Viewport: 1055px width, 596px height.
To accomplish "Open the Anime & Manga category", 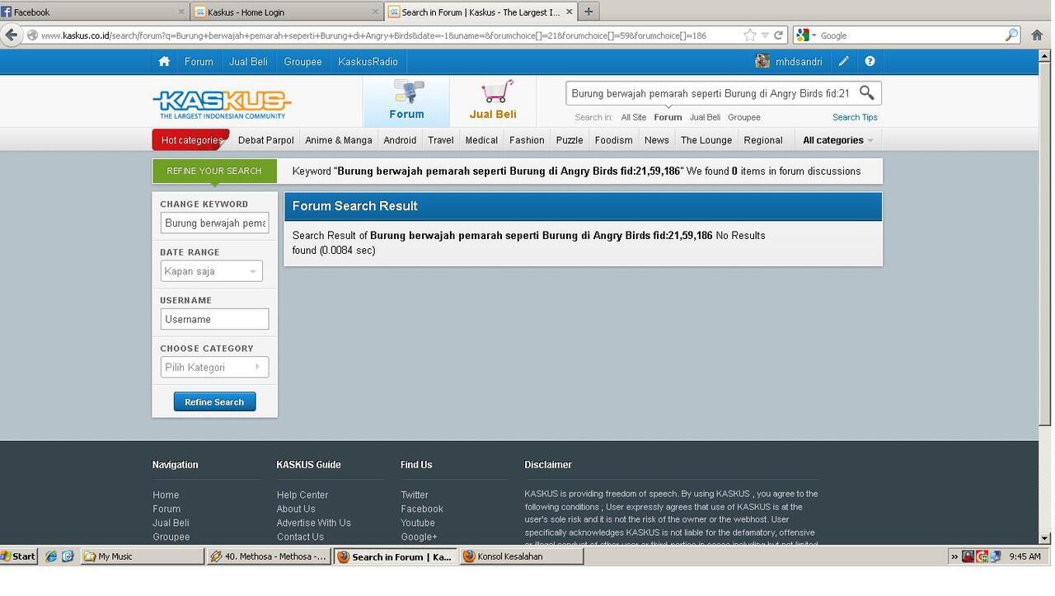I will 339,140.
